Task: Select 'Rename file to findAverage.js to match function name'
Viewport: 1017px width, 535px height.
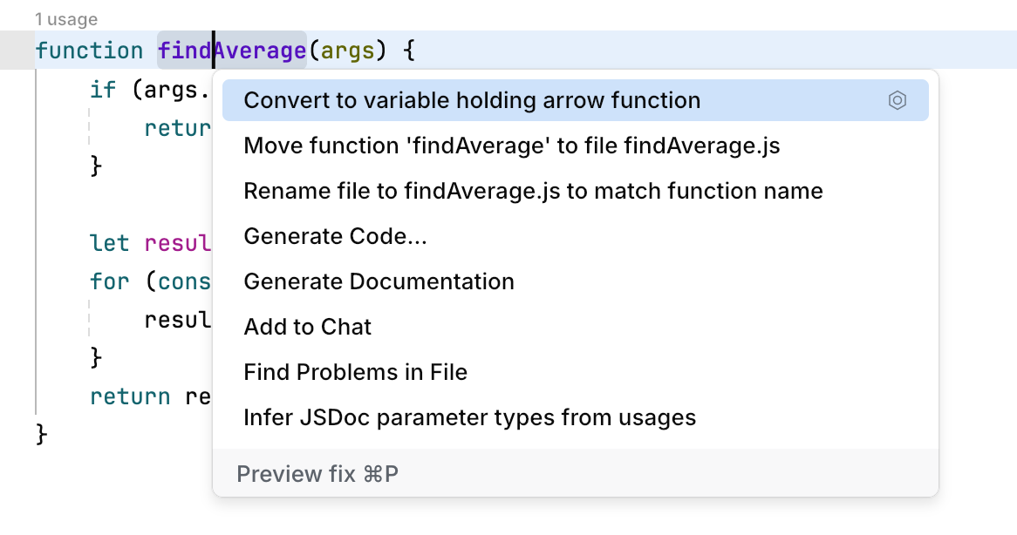Action: coord(533,190)
